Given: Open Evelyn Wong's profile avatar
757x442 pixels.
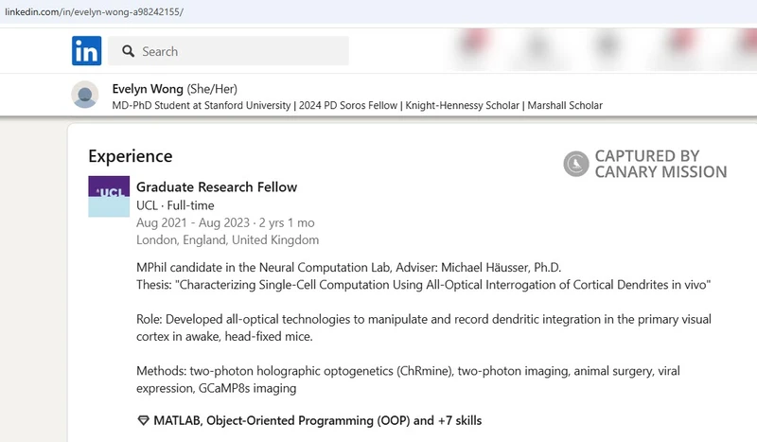Looking at the screenshot, I should coord(85,95).
